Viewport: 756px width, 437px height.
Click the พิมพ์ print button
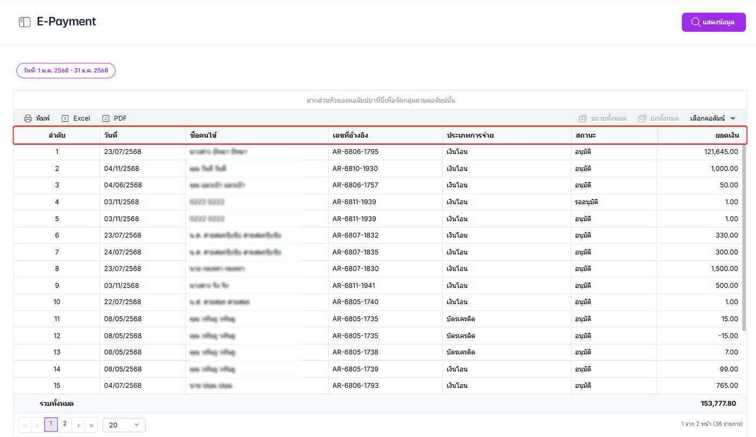tap(37, 118)
